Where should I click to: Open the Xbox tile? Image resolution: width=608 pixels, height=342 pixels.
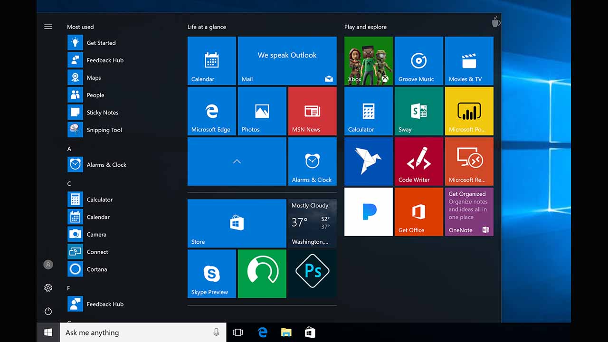pos(368,61)
